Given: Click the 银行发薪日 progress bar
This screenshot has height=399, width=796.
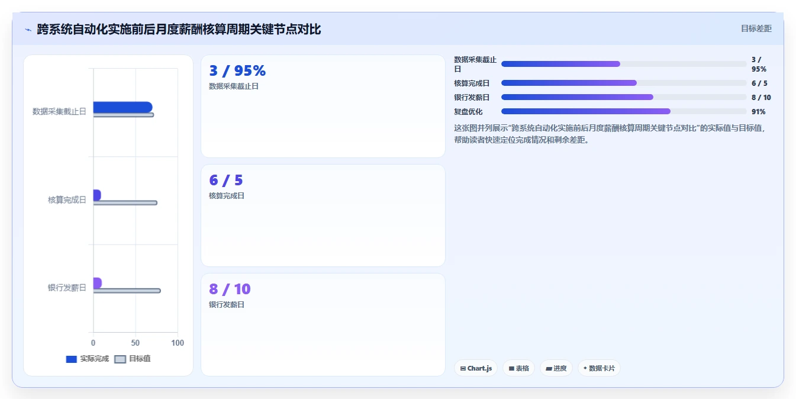Looking at the screenshot, I should [x=624, y=97].
